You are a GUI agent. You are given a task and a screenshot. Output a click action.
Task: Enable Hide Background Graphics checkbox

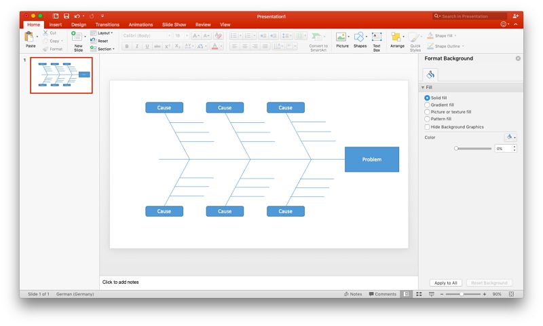pos(427,127)
